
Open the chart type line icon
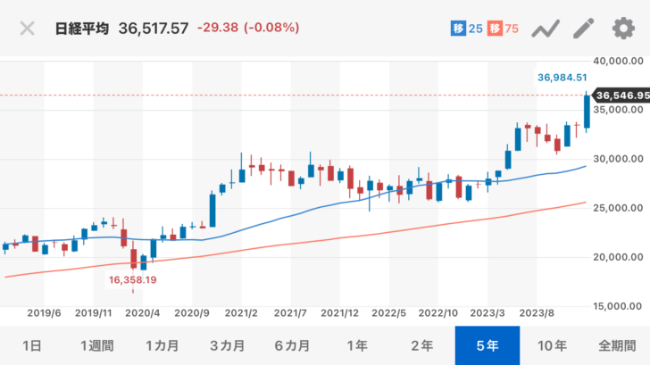545,29
